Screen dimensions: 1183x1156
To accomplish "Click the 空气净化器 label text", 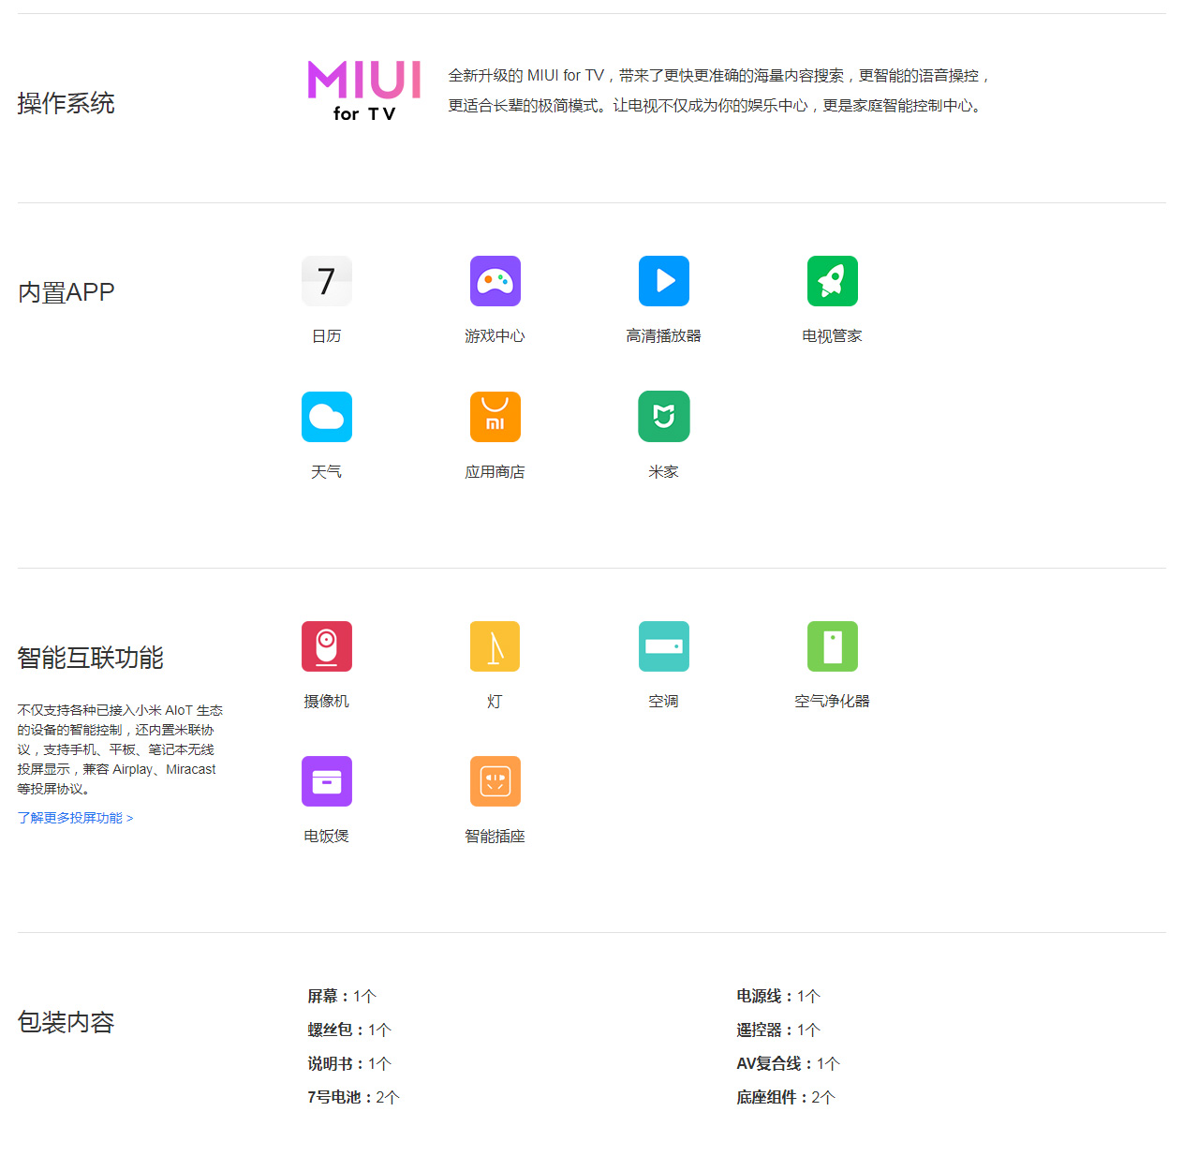I will point(833,701).
